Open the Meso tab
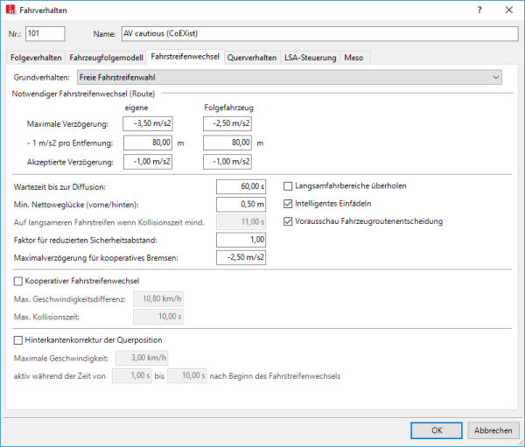The image size is (525, 447). tap(356, 58)
